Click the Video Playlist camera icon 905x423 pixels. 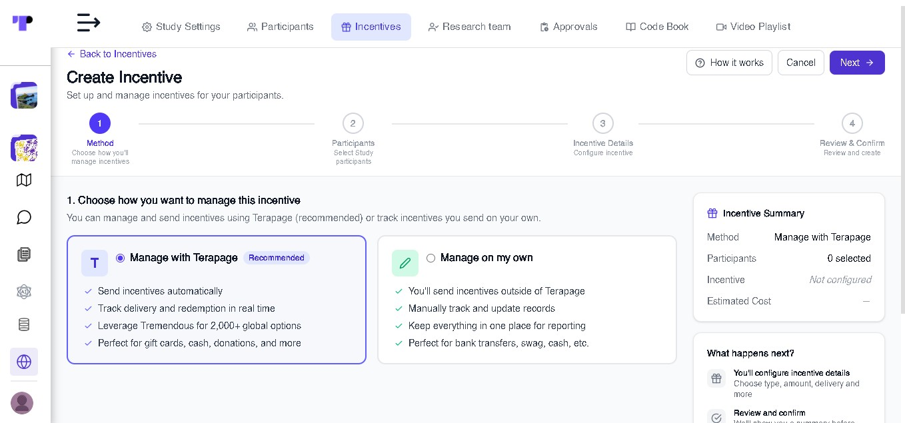pyautogui.click(x=721, y=27)
